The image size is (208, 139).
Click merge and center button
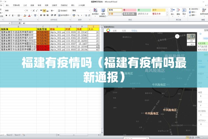pos(63,15)
